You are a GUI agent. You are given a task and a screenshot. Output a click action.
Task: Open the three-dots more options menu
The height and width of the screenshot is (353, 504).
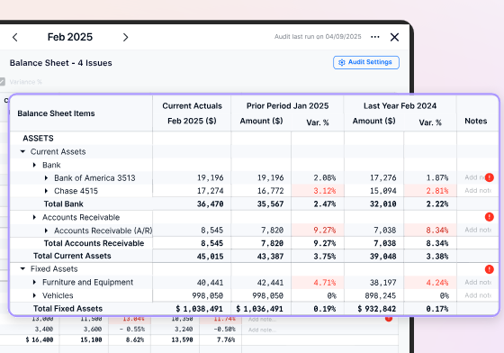(374, 37)
